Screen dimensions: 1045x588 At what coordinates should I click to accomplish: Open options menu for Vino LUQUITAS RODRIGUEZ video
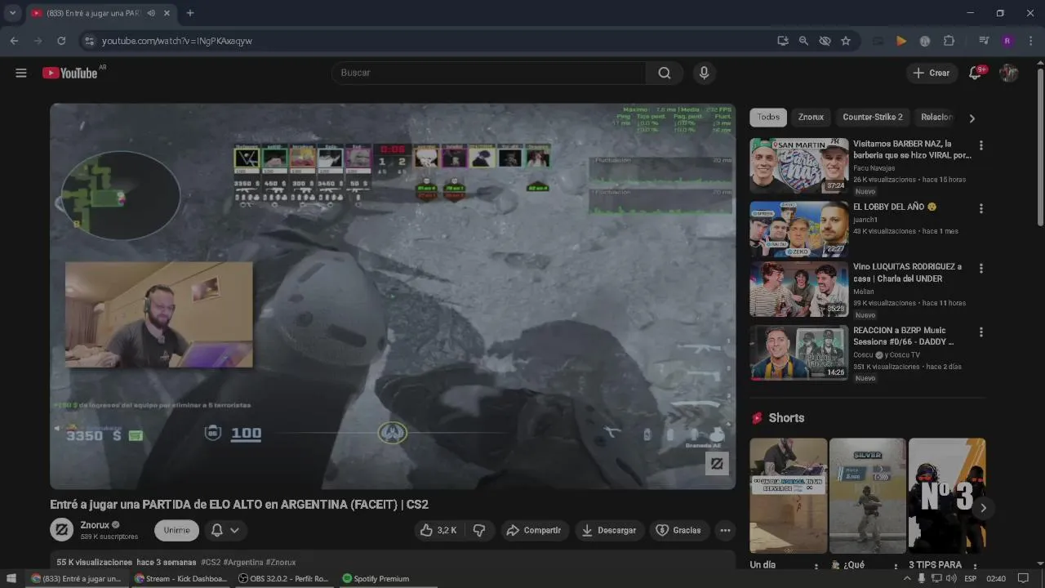tap(981, 269)
